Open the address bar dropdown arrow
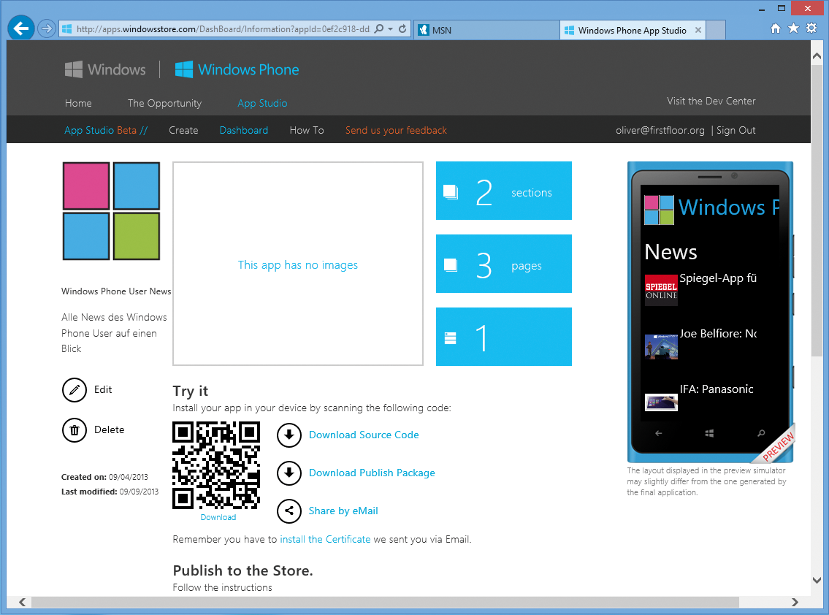Viewport: 829px width, 615px height. (390, 29)
